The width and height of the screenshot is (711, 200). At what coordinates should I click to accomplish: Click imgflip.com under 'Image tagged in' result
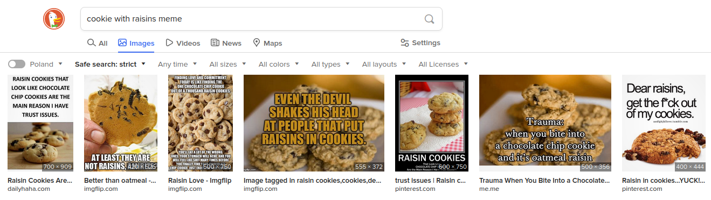click(x=260, y=189)
